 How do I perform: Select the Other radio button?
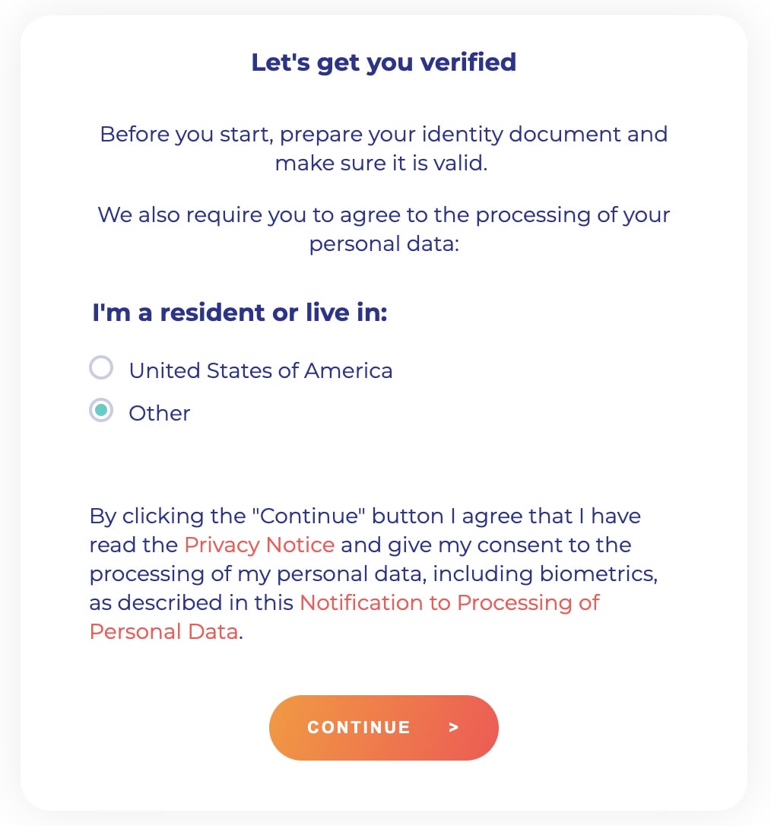[101, 411]
